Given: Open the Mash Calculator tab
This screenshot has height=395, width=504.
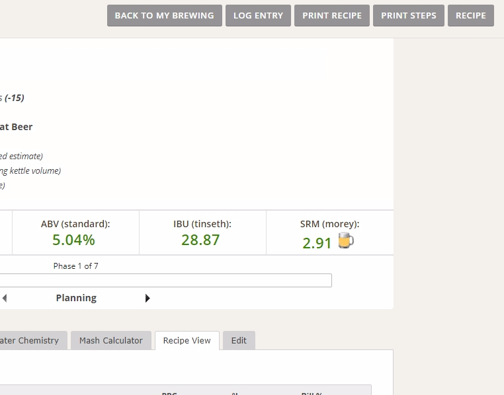Looking at the screenshot, I should point(110,340).
